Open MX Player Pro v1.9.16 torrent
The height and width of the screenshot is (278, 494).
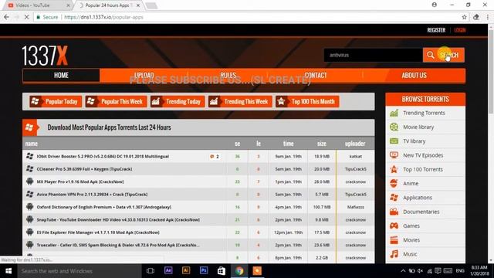(80, 182)
